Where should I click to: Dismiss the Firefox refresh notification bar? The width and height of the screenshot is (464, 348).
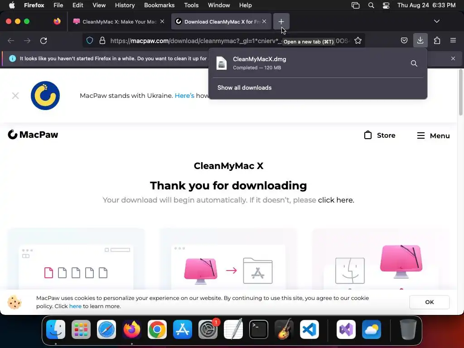(453, 58)
